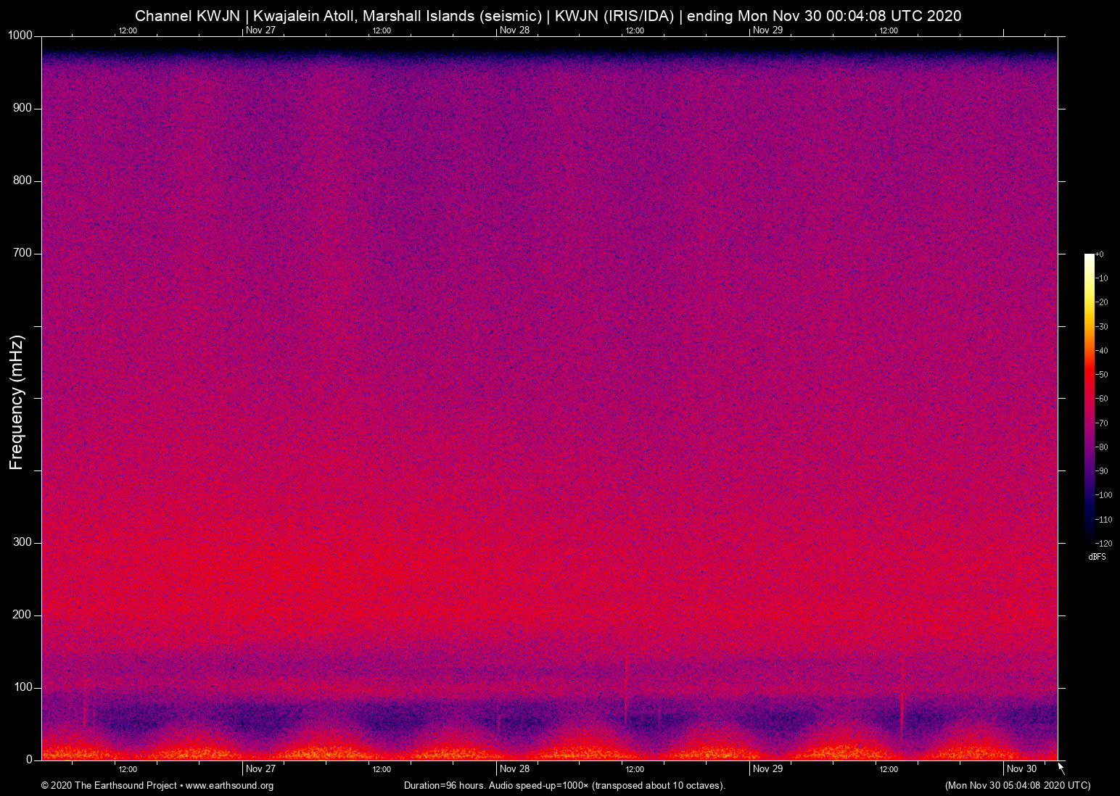Click the 1000 mHz axis tick label
Screen dimensions: 1120x796
point(21,35)
